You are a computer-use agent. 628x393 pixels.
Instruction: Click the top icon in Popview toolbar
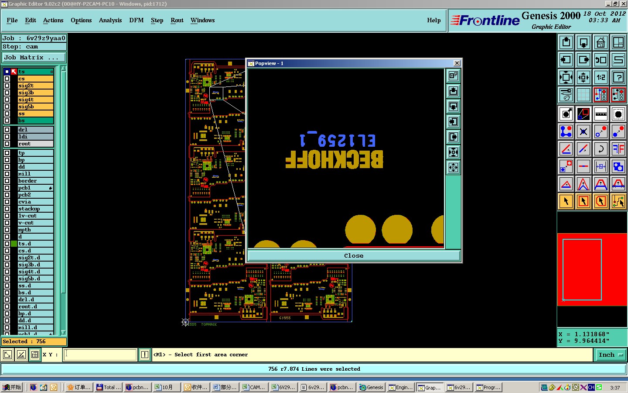pos(453,76)
